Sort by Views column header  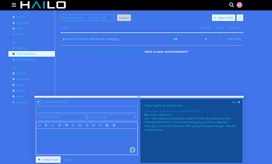coord(219,28)
